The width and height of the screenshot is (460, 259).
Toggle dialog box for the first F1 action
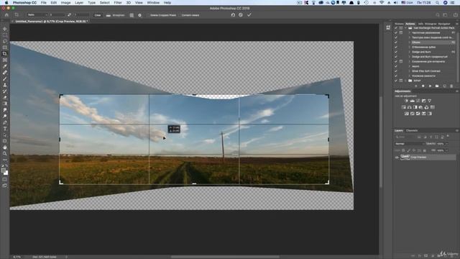401,32
